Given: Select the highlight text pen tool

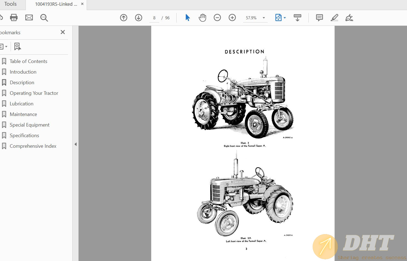Looking at the screenshot, I should [x=334, y=18].
